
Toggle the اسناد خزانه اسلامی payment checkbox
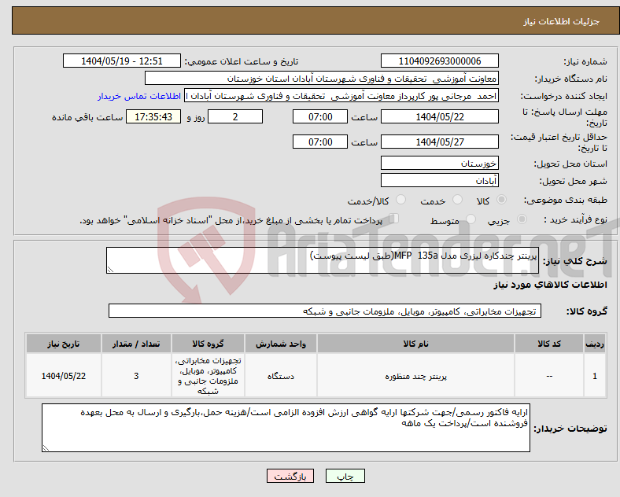coord(394,219)
